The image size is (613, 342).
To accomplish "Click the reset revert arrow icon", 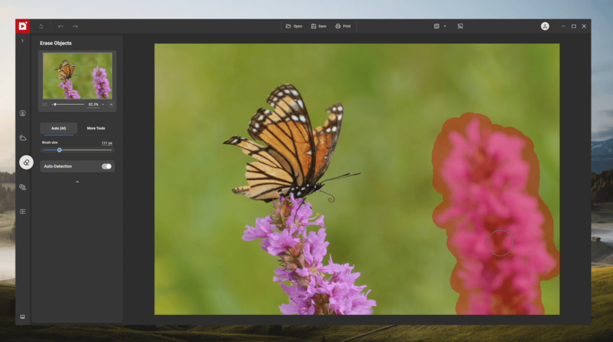I will (41, 26).
